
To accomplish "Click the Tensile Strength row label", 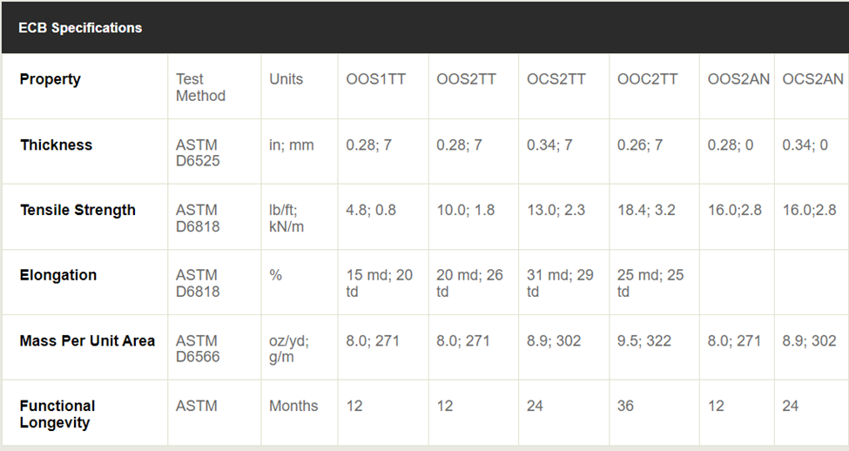I will pyautogui.click(x=77, y=210).
